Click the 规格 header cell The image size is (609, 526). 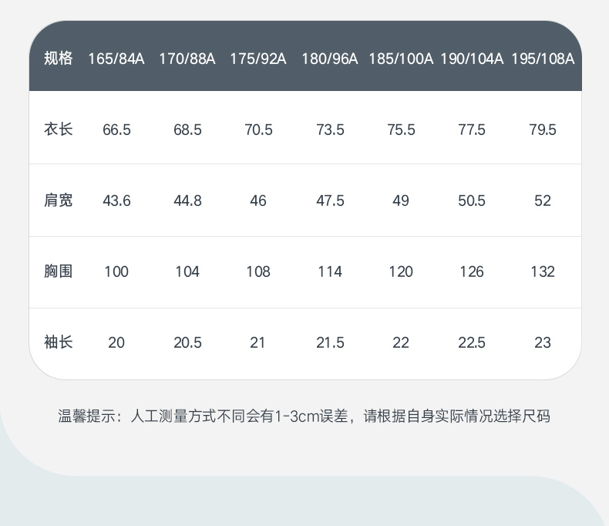pos(58,59)
